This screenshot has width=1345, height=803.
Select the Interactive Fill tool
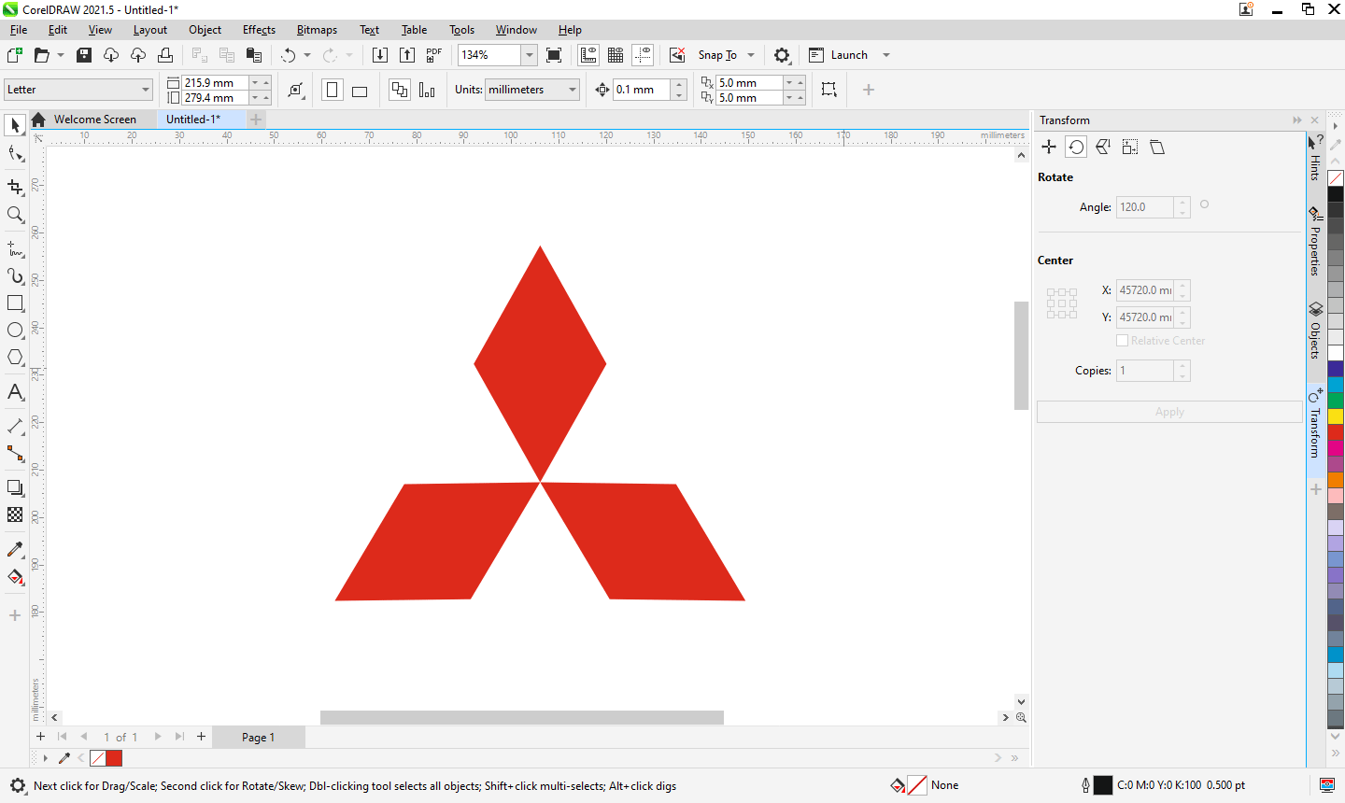(15, 577)
